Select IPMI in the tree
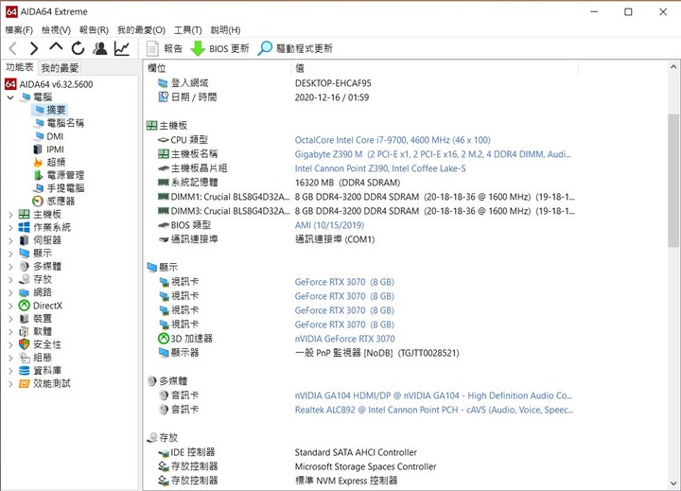The image size is (681, 491). [x=48, y=149]
